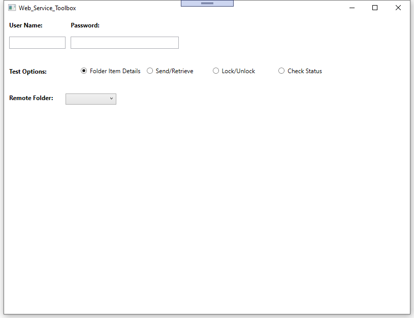Maximize the Web_Service_Toolbox window
Viewport: 414px width, 318px height.
pyautogui.click(x=375, y=8)
